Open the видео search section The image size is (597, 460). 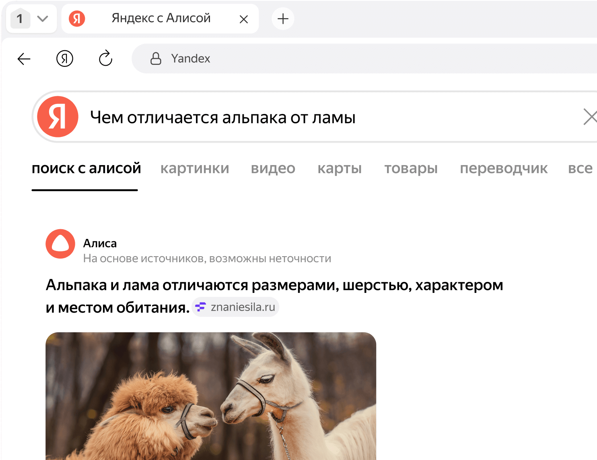(x=273, y=169)
